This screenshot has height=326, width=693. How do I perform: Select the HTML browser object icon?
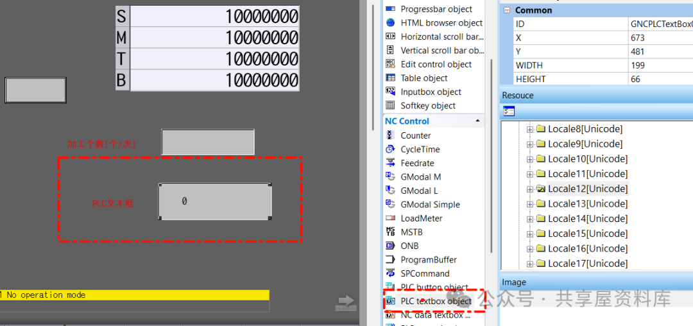pyautogui.click(x=390, y=22)
